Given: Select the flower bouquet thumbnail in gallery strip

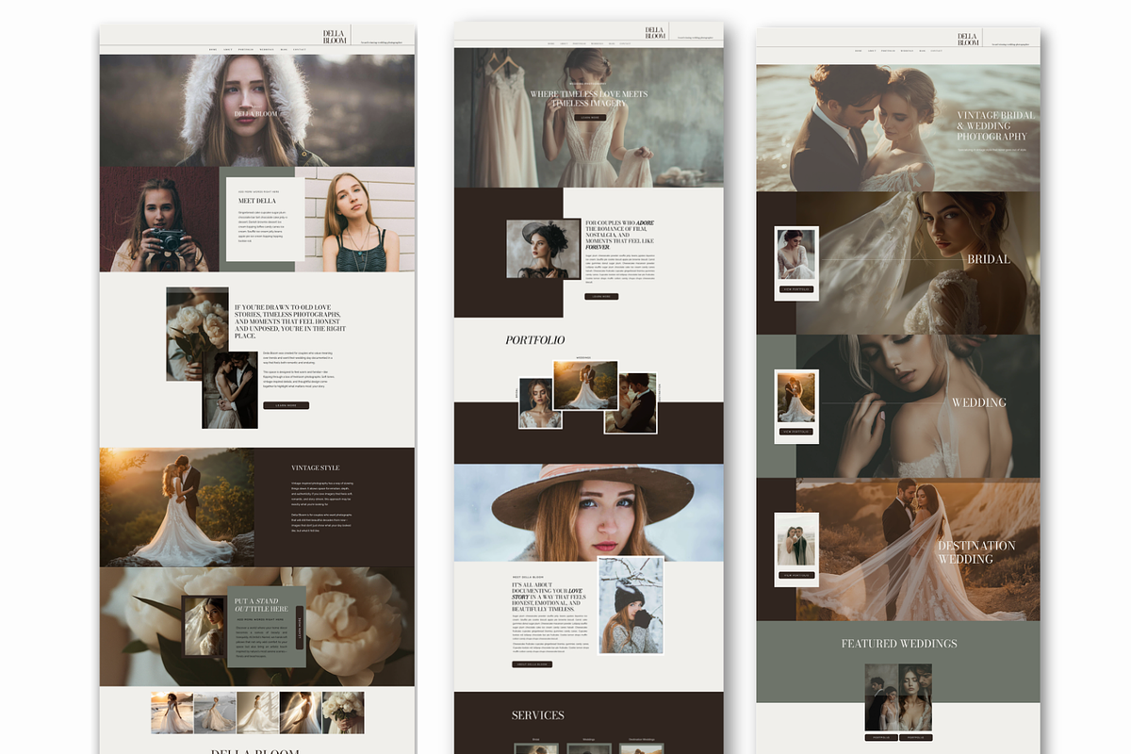Looking at the screenshot, I should pyautogui.click(x=343, y=713).
